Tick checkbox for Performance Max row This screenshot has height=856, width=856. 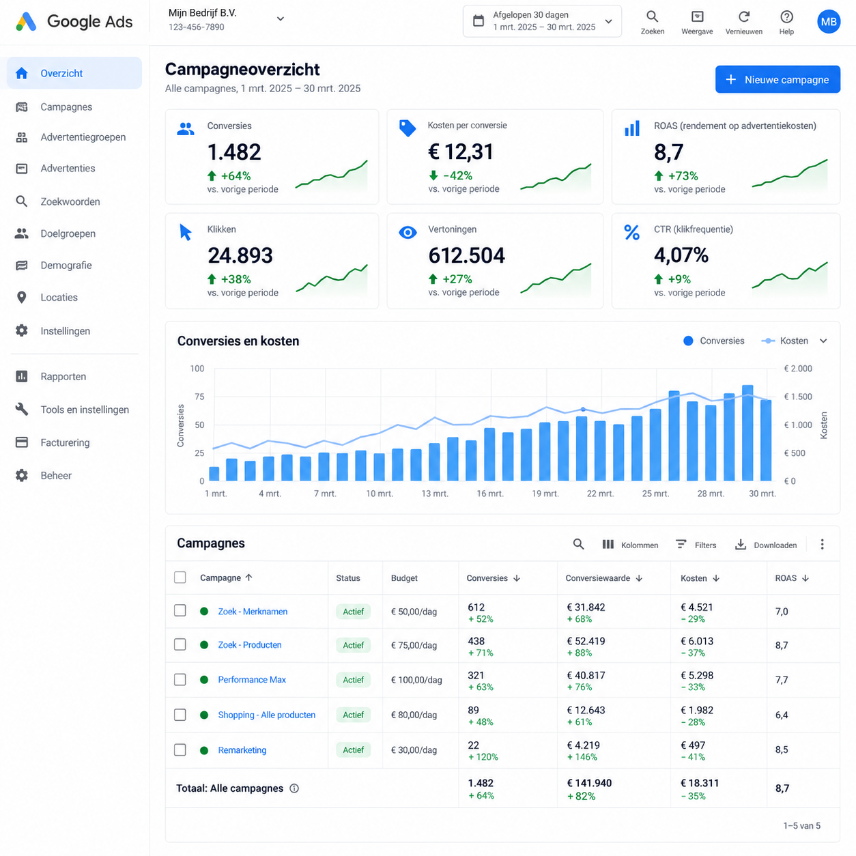pos(180,679)
